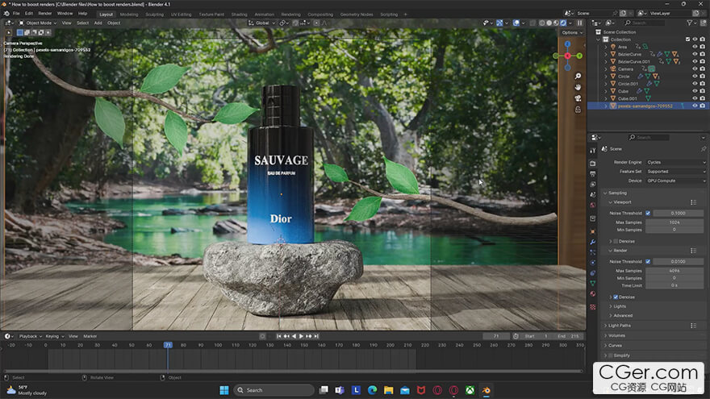Open the Modifiers wrench tab icon

[593, 242]
